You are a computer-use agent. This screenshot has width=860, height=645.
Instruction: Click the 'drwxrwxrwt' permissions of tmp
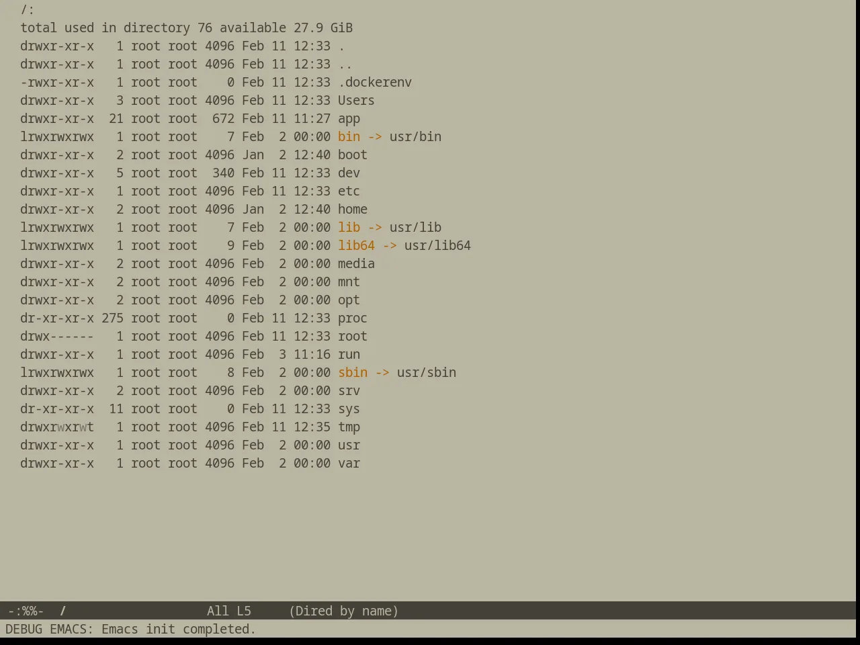(57, 427)
